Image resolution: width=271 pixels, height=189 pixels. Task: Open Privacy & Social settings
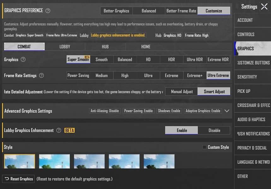click(253, 148)
